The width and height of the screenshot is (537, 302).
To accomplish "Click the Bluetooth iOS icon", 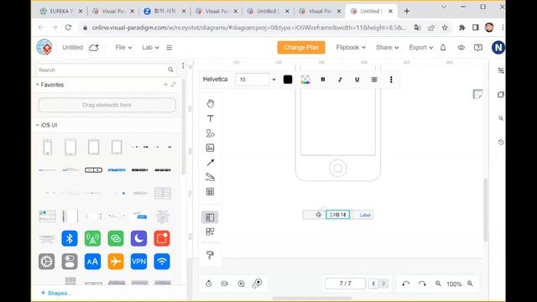I will (70, 238).
